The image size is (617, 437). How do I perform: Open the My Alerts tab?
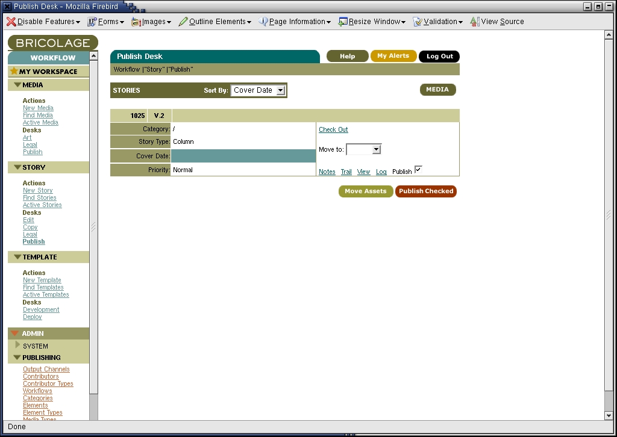393,56
